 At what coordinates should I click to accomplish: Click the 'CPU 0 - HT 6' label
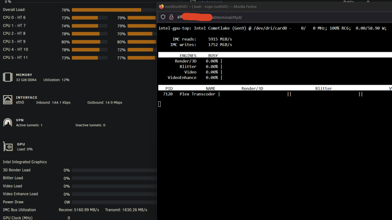[14, 18]
